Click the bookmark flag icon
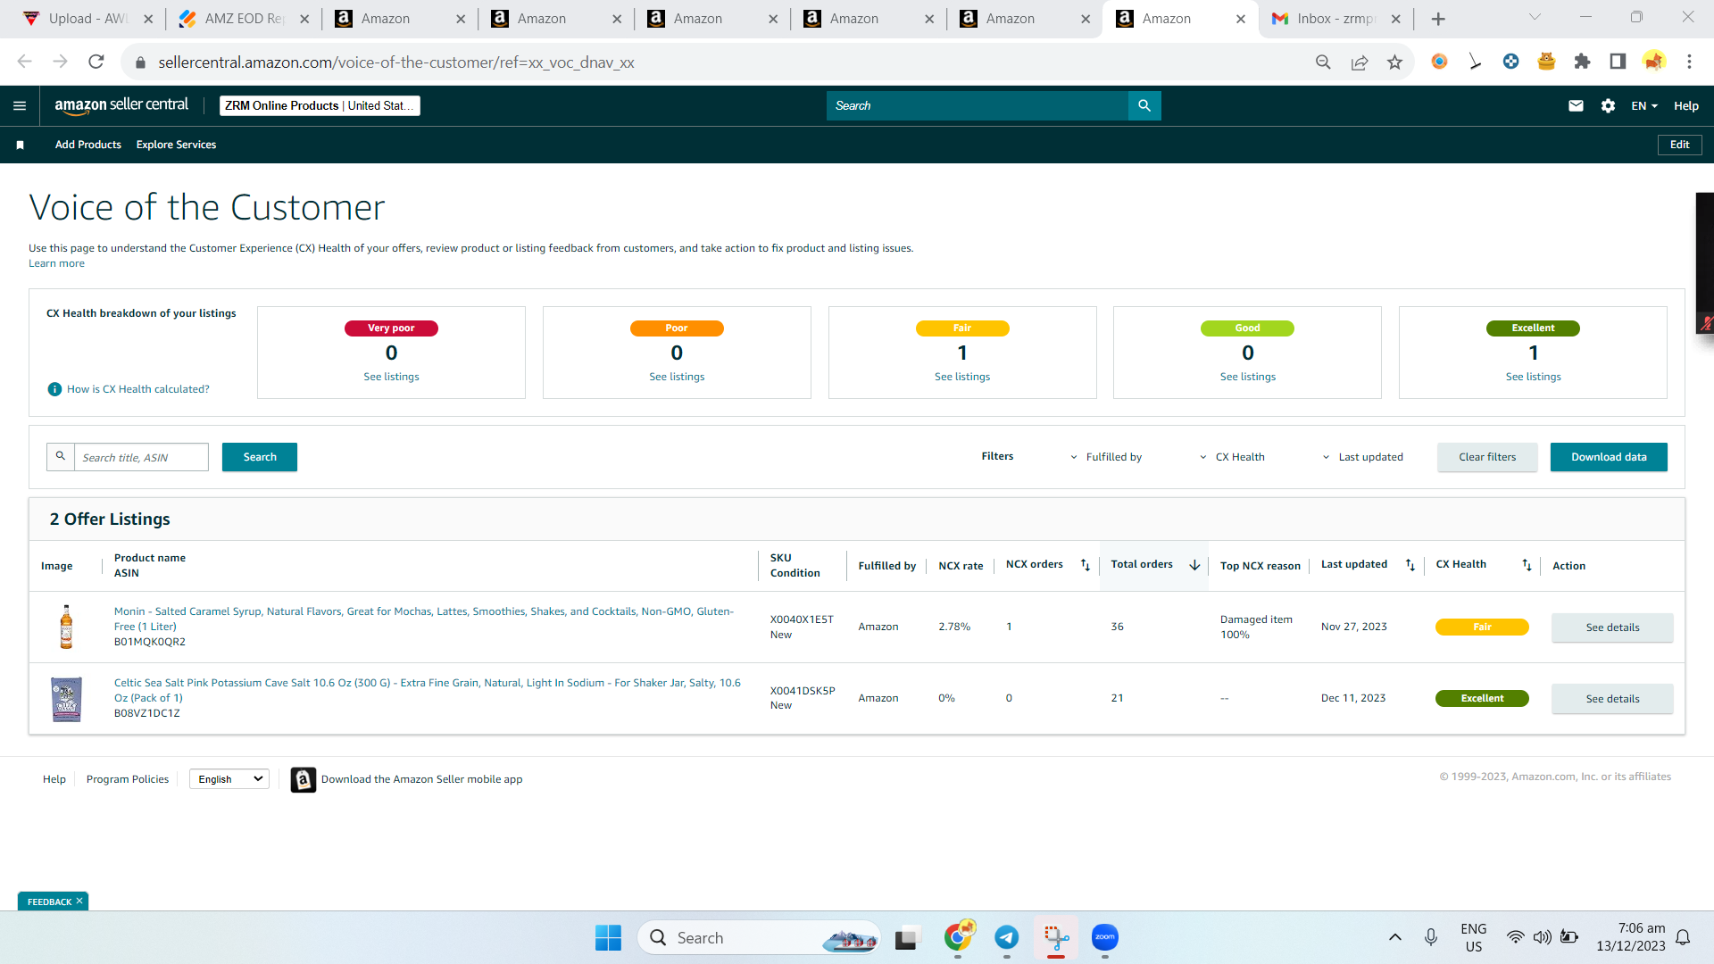Viewport: 1714px width, 964px height. tap(20, 145)
